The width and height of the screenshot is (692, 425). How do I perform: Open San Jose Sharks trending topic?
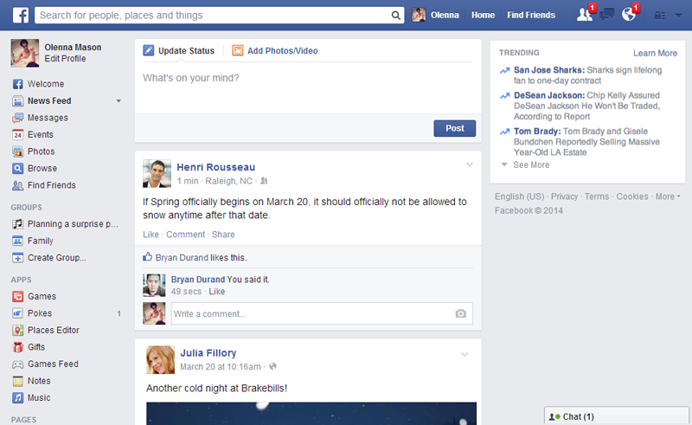tap(549, 70)
